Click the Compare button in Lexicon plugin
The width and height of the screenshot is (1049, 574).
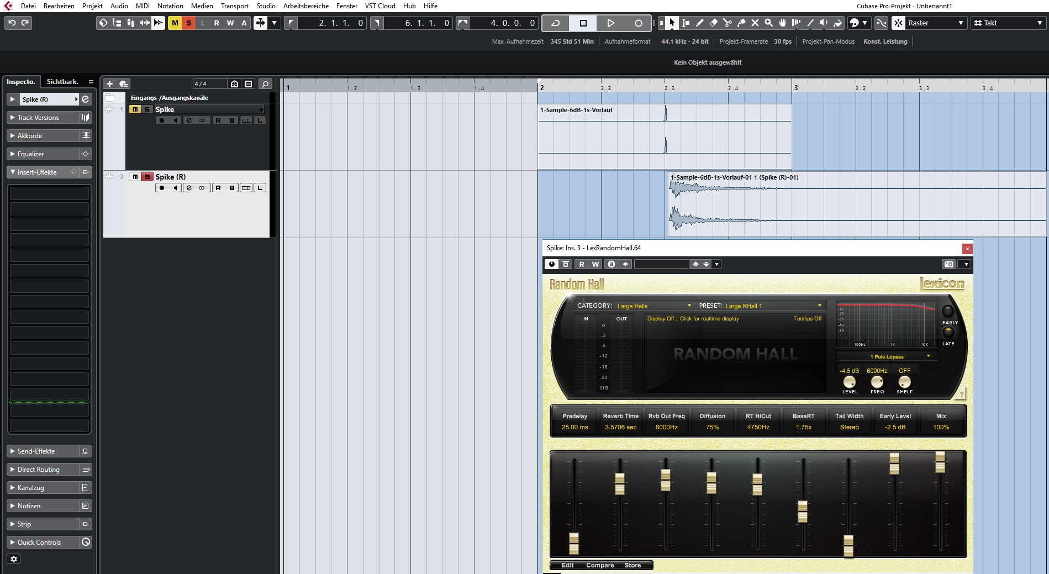600,565
